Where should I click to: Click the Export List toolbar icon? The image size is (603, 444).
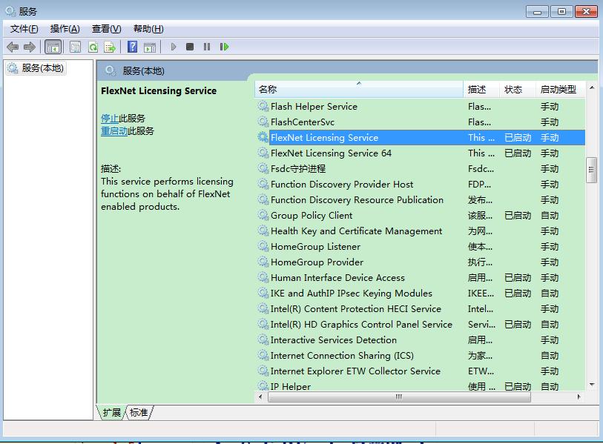[x=110, y=47]
